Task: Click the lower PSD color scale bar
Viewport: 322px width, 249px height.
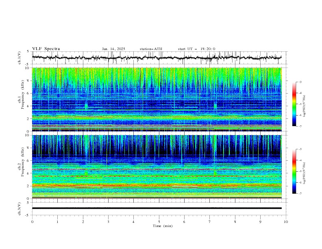Action: click(294, 171)
